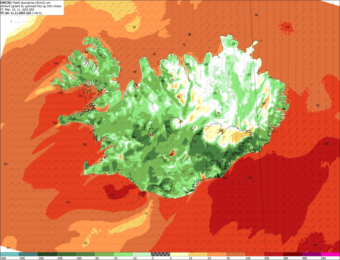Click the legend label -5
Image resolution: width=340 pixels, height=260 pixels.
[x=152, y=258]
